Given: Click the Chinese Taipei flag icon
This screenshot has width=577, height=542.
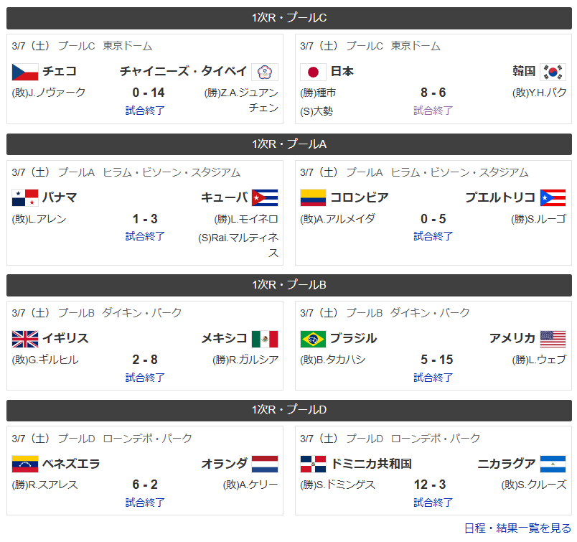Looking at the screenshot, I should pos(264,72).
